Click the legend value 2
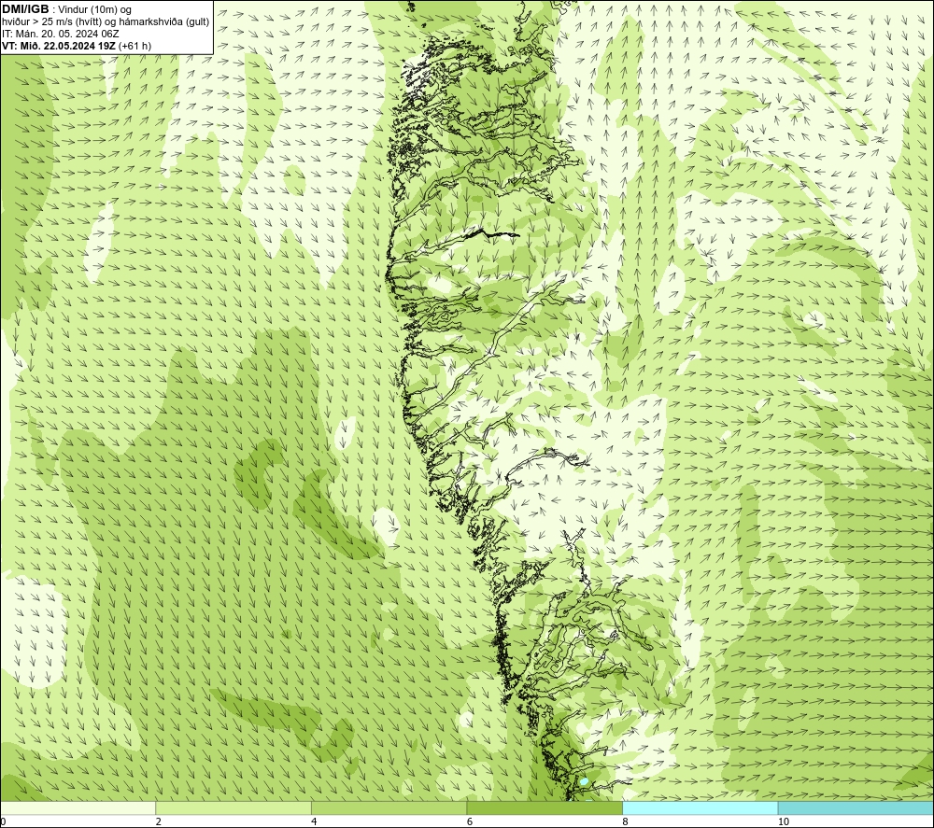The width and height of the screenshot is (934, 828). coord(159,821)
